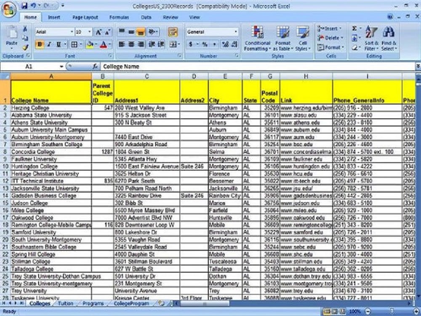Click the Insert Function fx button
The height and width of the screenshot is (316, 421).
pos(95,67)
